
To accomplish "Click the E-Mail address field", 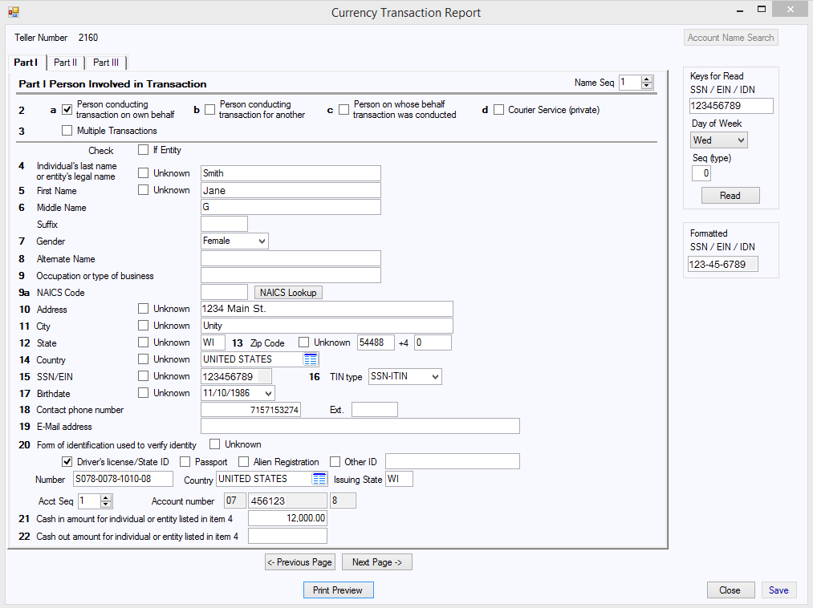I will point(360,426).
